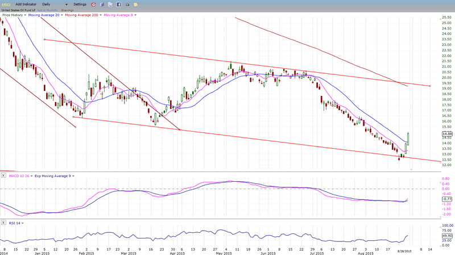Click the red alarm clock alert icon
Viewport: 455px width, 255px height.
point(94,4)
